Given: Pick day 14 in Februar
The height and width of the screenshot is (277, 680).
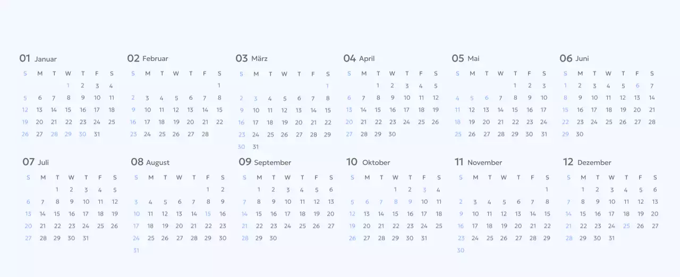Looking at the screenshot, I should point(205,110).
